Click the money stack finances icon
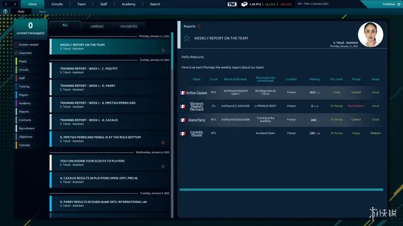Viewport: 403px width, 226px height. [244, 4]
